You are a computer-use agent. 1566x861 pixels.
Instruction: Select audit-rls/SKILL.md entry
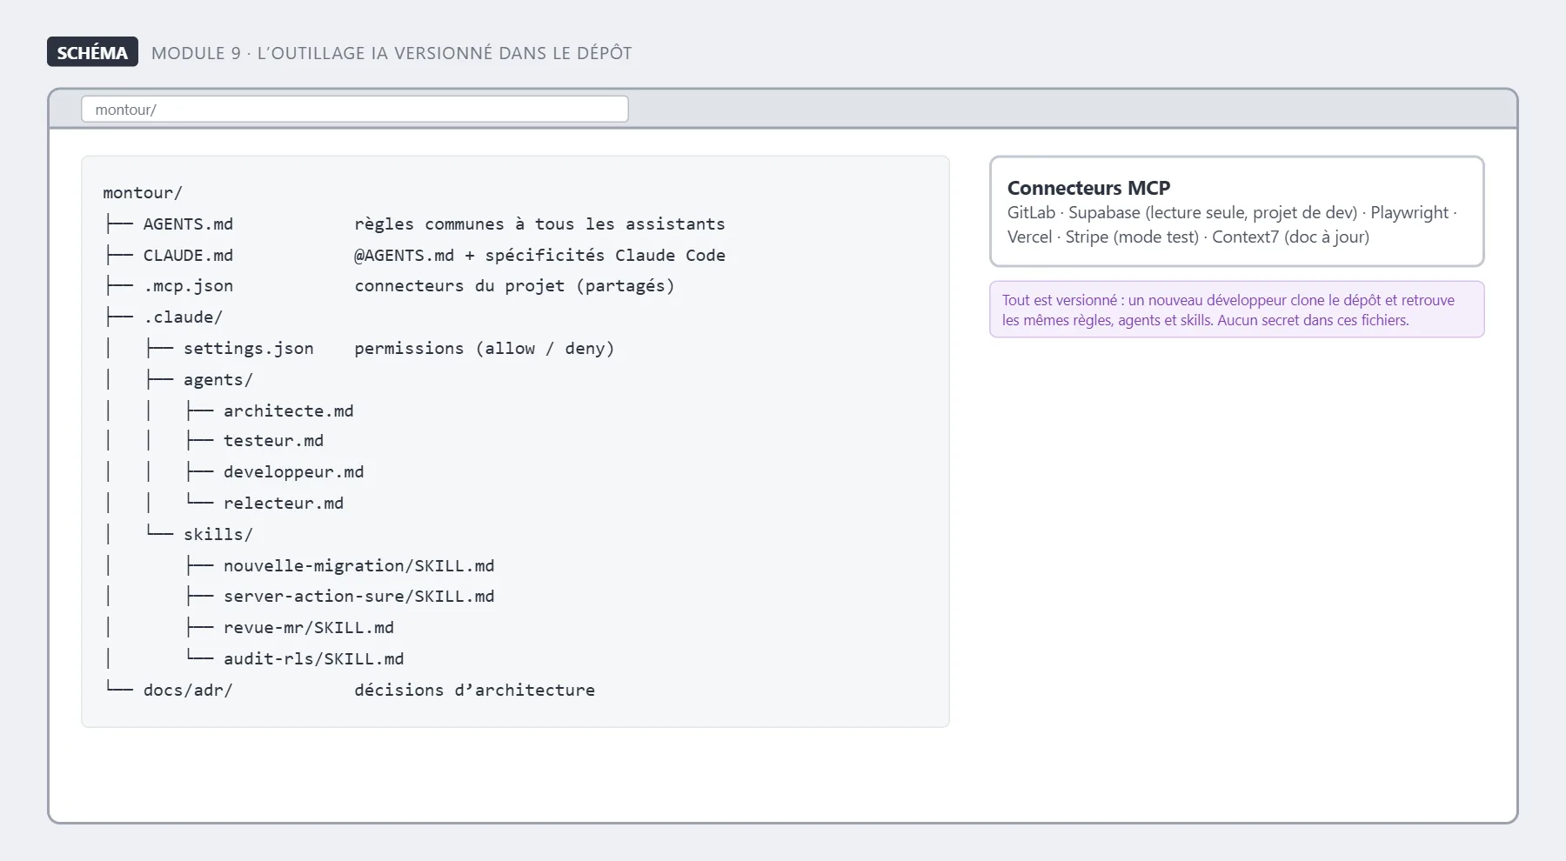313,659
